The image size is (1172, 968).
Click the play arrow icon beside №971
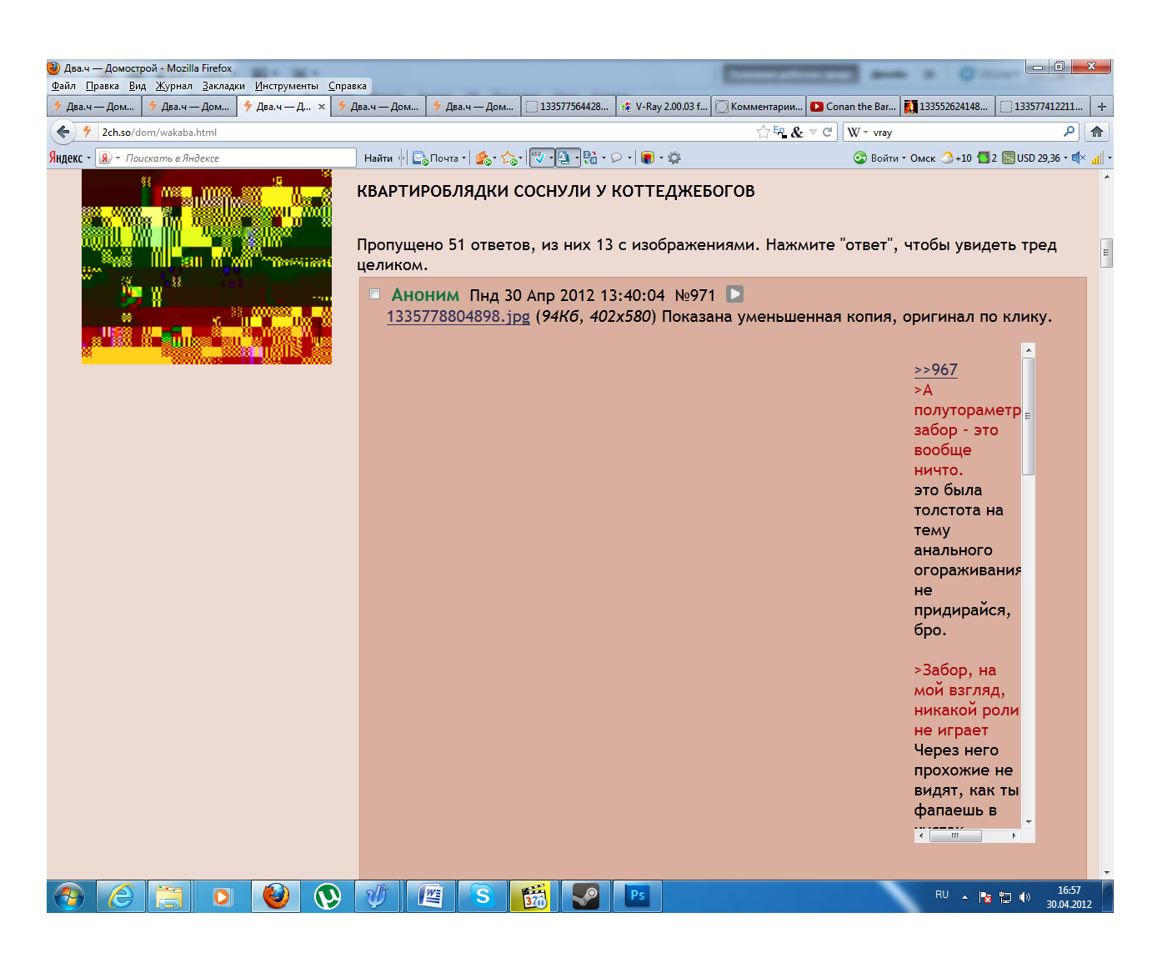click(734, 294)
